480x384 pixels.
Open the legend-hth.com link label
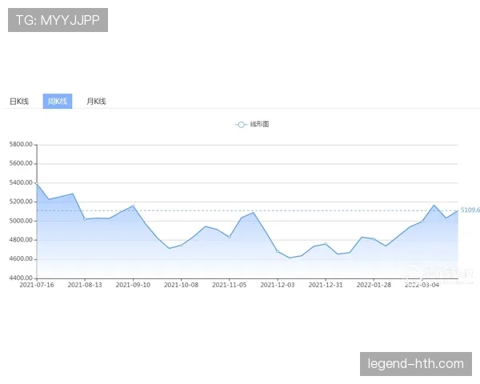415,364
